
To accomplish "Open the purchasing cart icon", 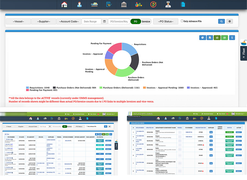I will pos(109,5).
